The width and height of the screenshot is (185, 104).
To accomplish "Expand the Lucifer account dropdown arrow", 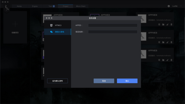I will point(181,6).
